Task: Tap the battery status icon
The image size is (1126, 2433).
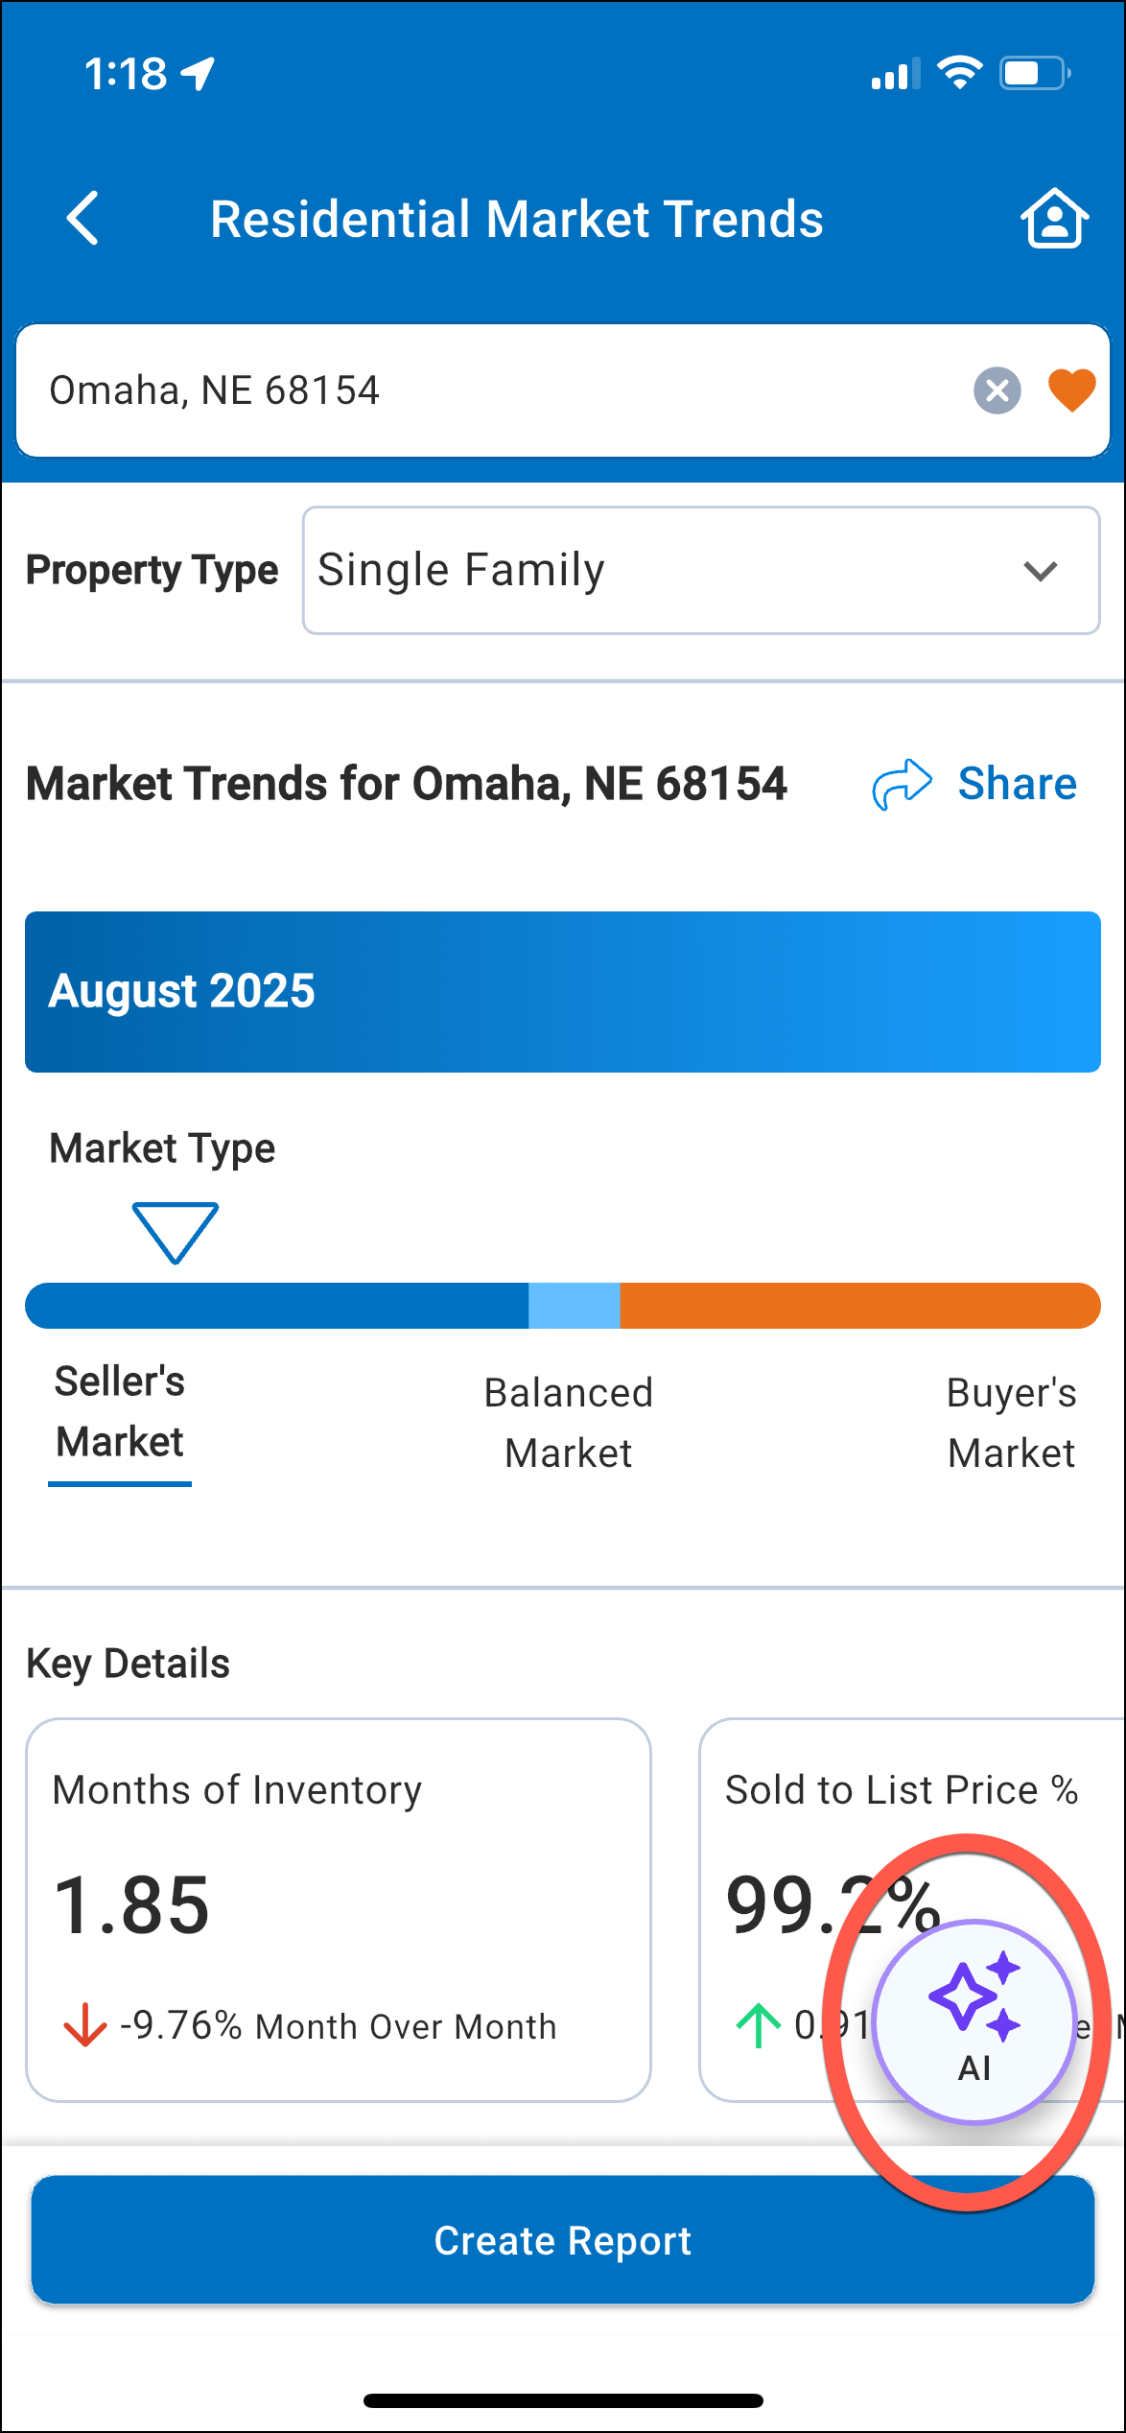Action: tap(1034, 73)
